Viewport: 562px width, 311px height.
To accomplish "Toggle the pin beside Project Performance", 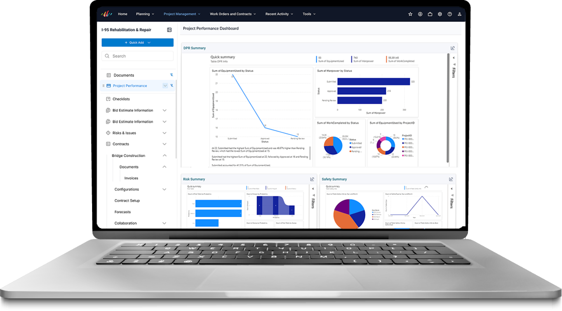I will [172, 86].
